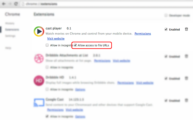
Task: Toggle the Developer mode checkbox
Action: click(166, 15)
